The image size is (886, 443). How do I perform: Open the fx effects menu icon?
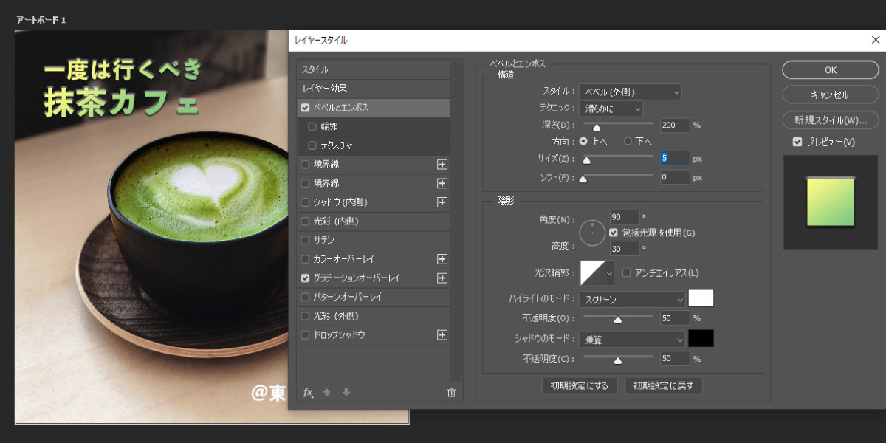pos(309,392)
